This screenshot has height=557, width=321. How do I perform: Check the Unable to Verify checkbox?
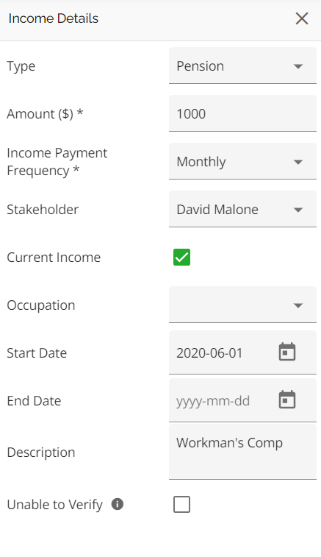pyautogui.click(x=181, y=505)
